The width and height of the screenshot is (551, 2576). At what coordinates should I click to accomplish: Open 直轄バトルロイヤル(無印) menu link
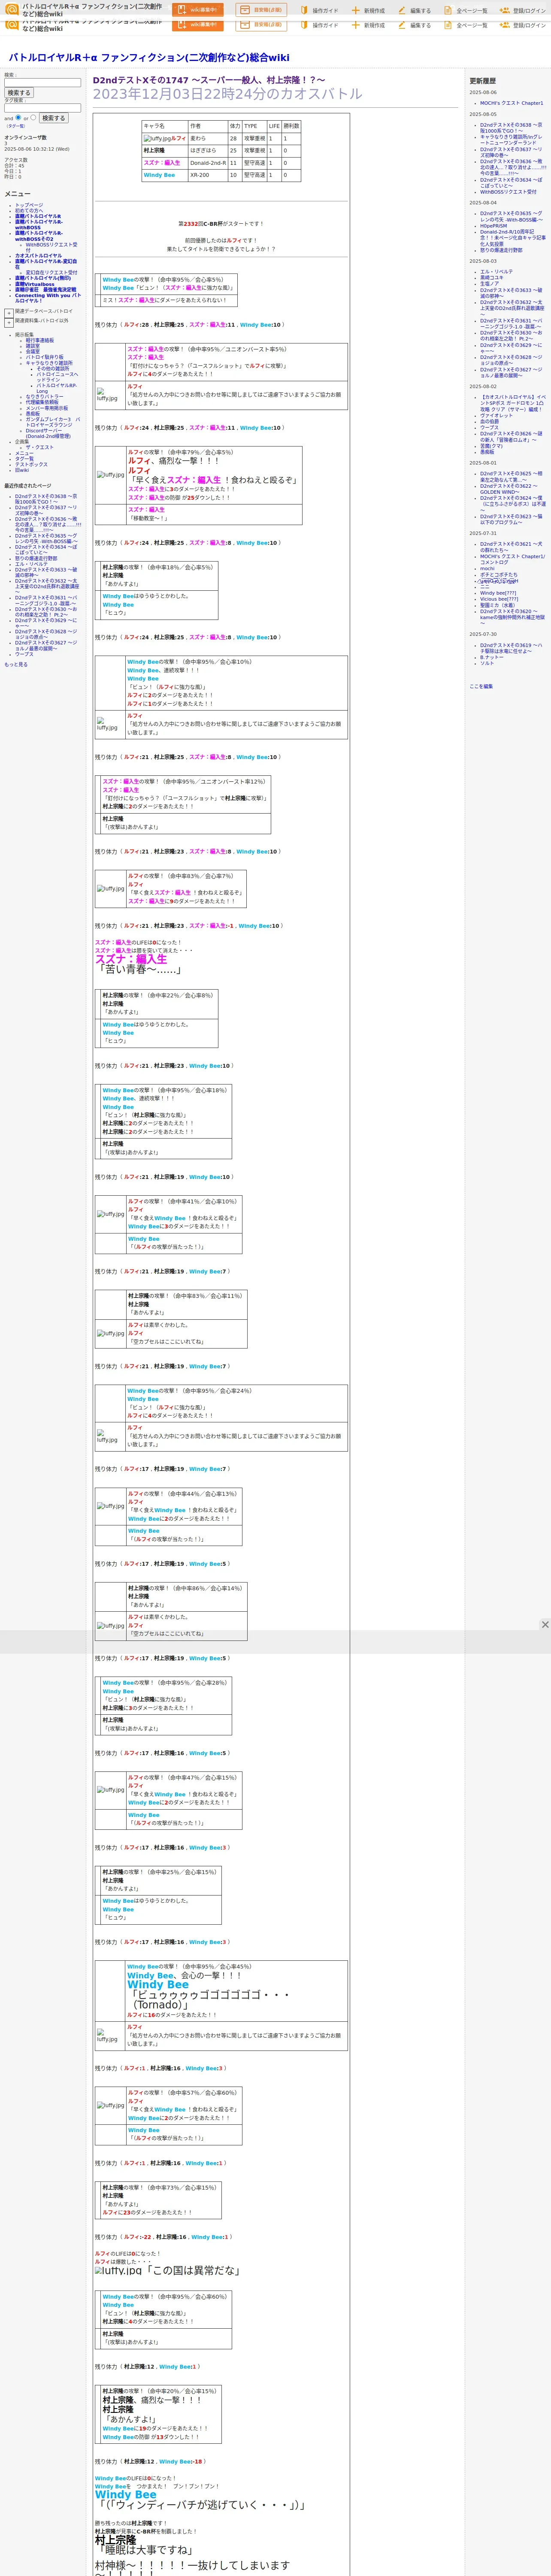pos(43,278)
